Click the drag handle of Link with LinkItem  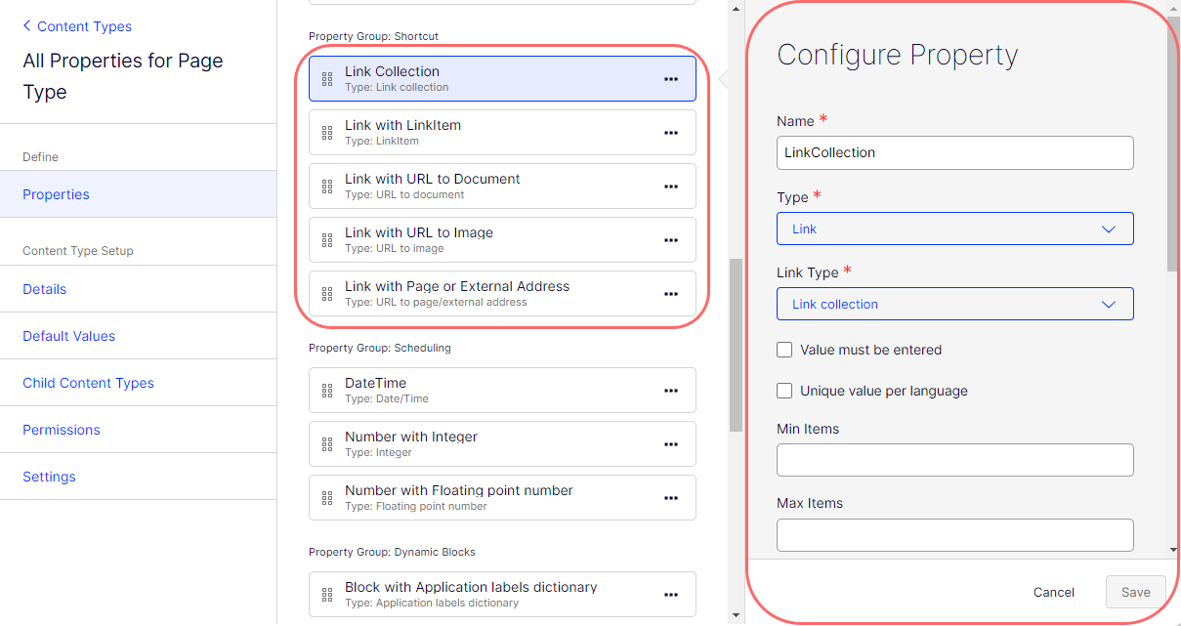327,133
